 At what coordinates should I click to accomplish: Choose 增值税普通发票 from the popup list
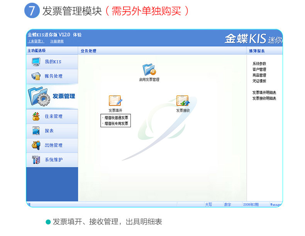click(116, 118)
